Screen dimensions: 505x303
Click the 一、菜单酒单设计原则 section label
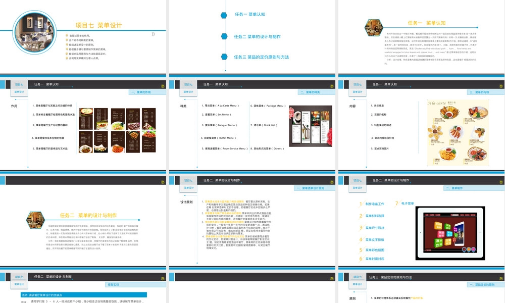[314, 188]
